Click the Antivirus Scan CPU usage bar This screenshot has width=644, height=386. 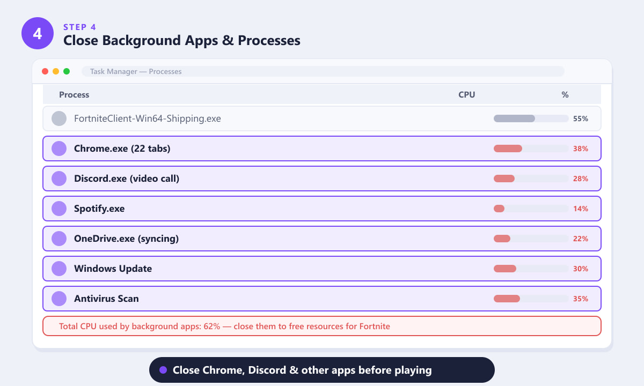click(531, 299)
